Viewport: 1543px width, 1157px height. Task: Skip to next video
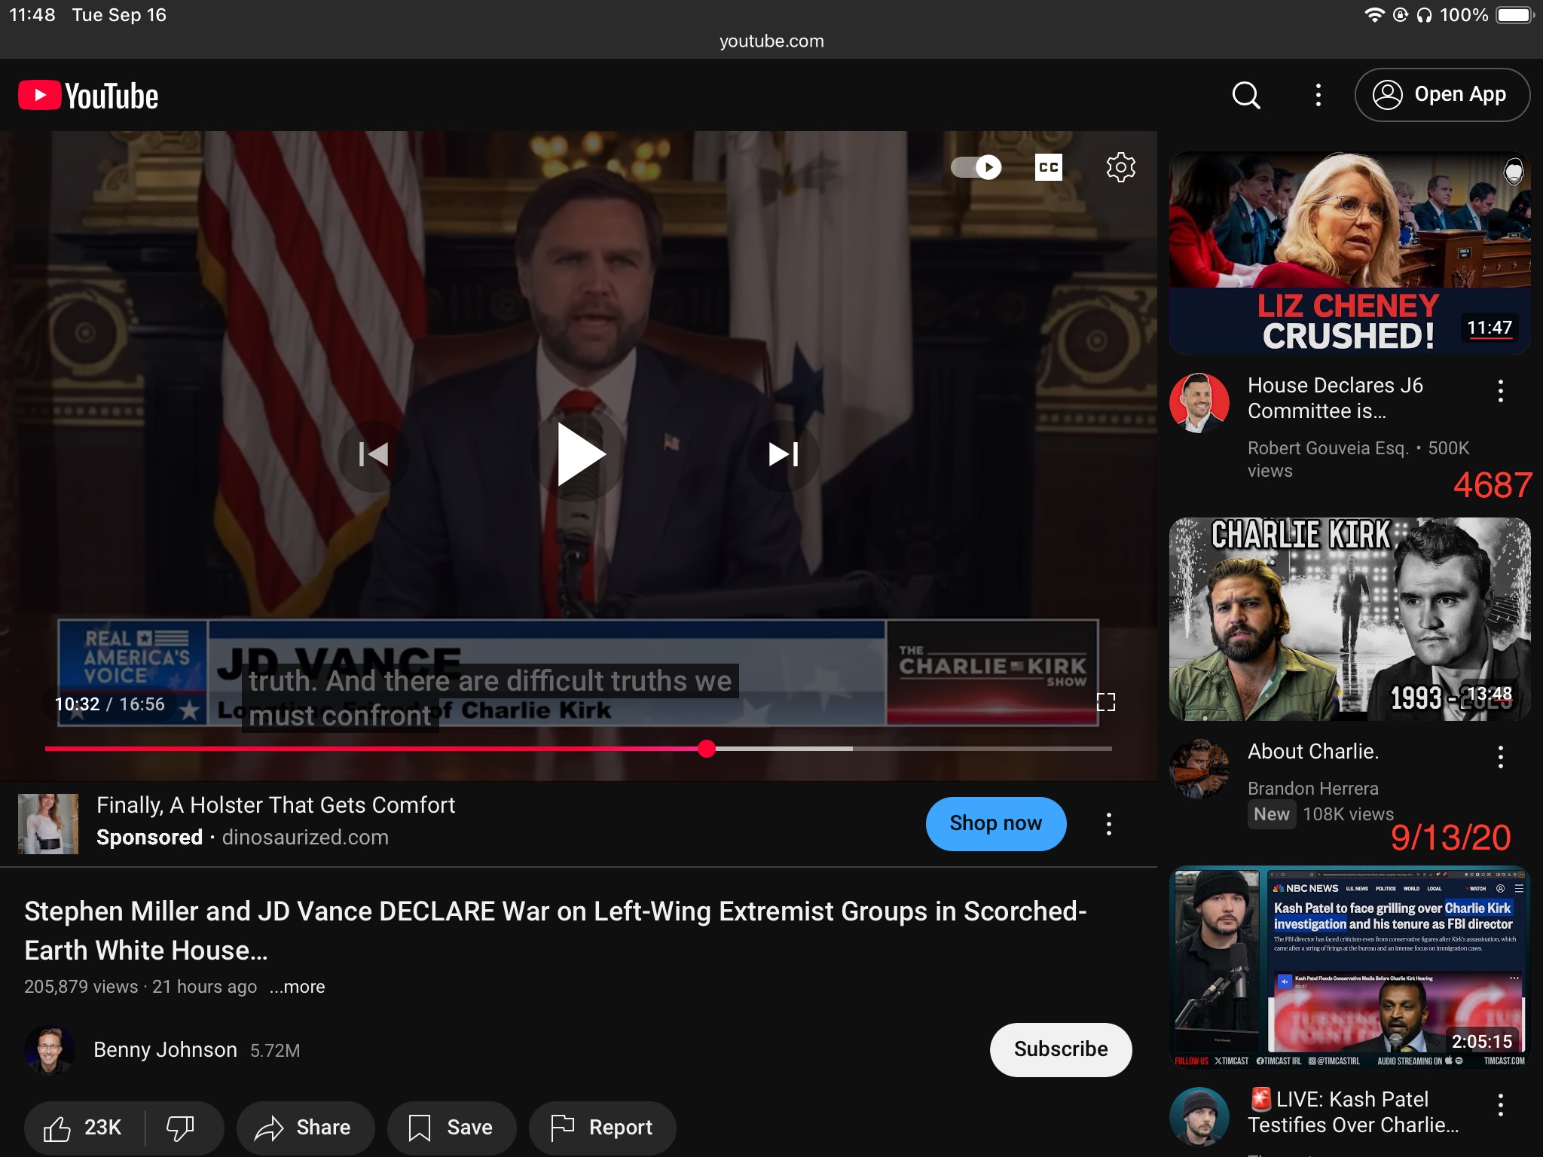coord(784,454)
